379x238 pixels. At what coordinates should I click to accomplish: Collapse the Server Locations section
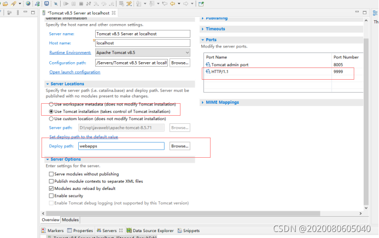click(48, 84)
